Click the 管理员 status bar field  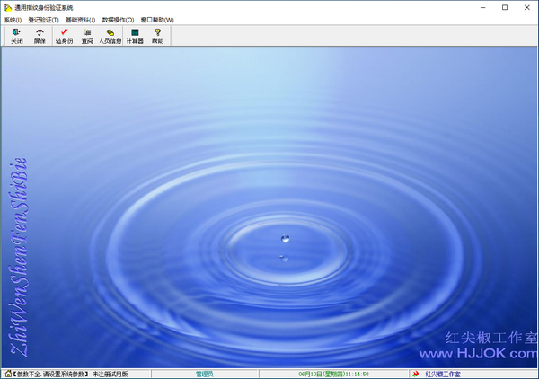click(205, 374)
